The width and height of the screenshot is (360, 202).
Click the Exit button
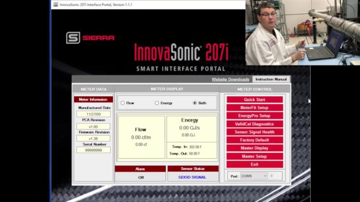click(254, 164)
